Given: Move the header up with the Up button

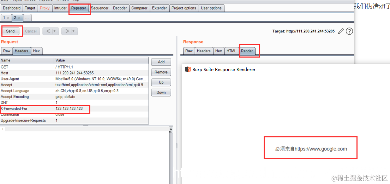Looking at the screenshot, I should [161, 82].
